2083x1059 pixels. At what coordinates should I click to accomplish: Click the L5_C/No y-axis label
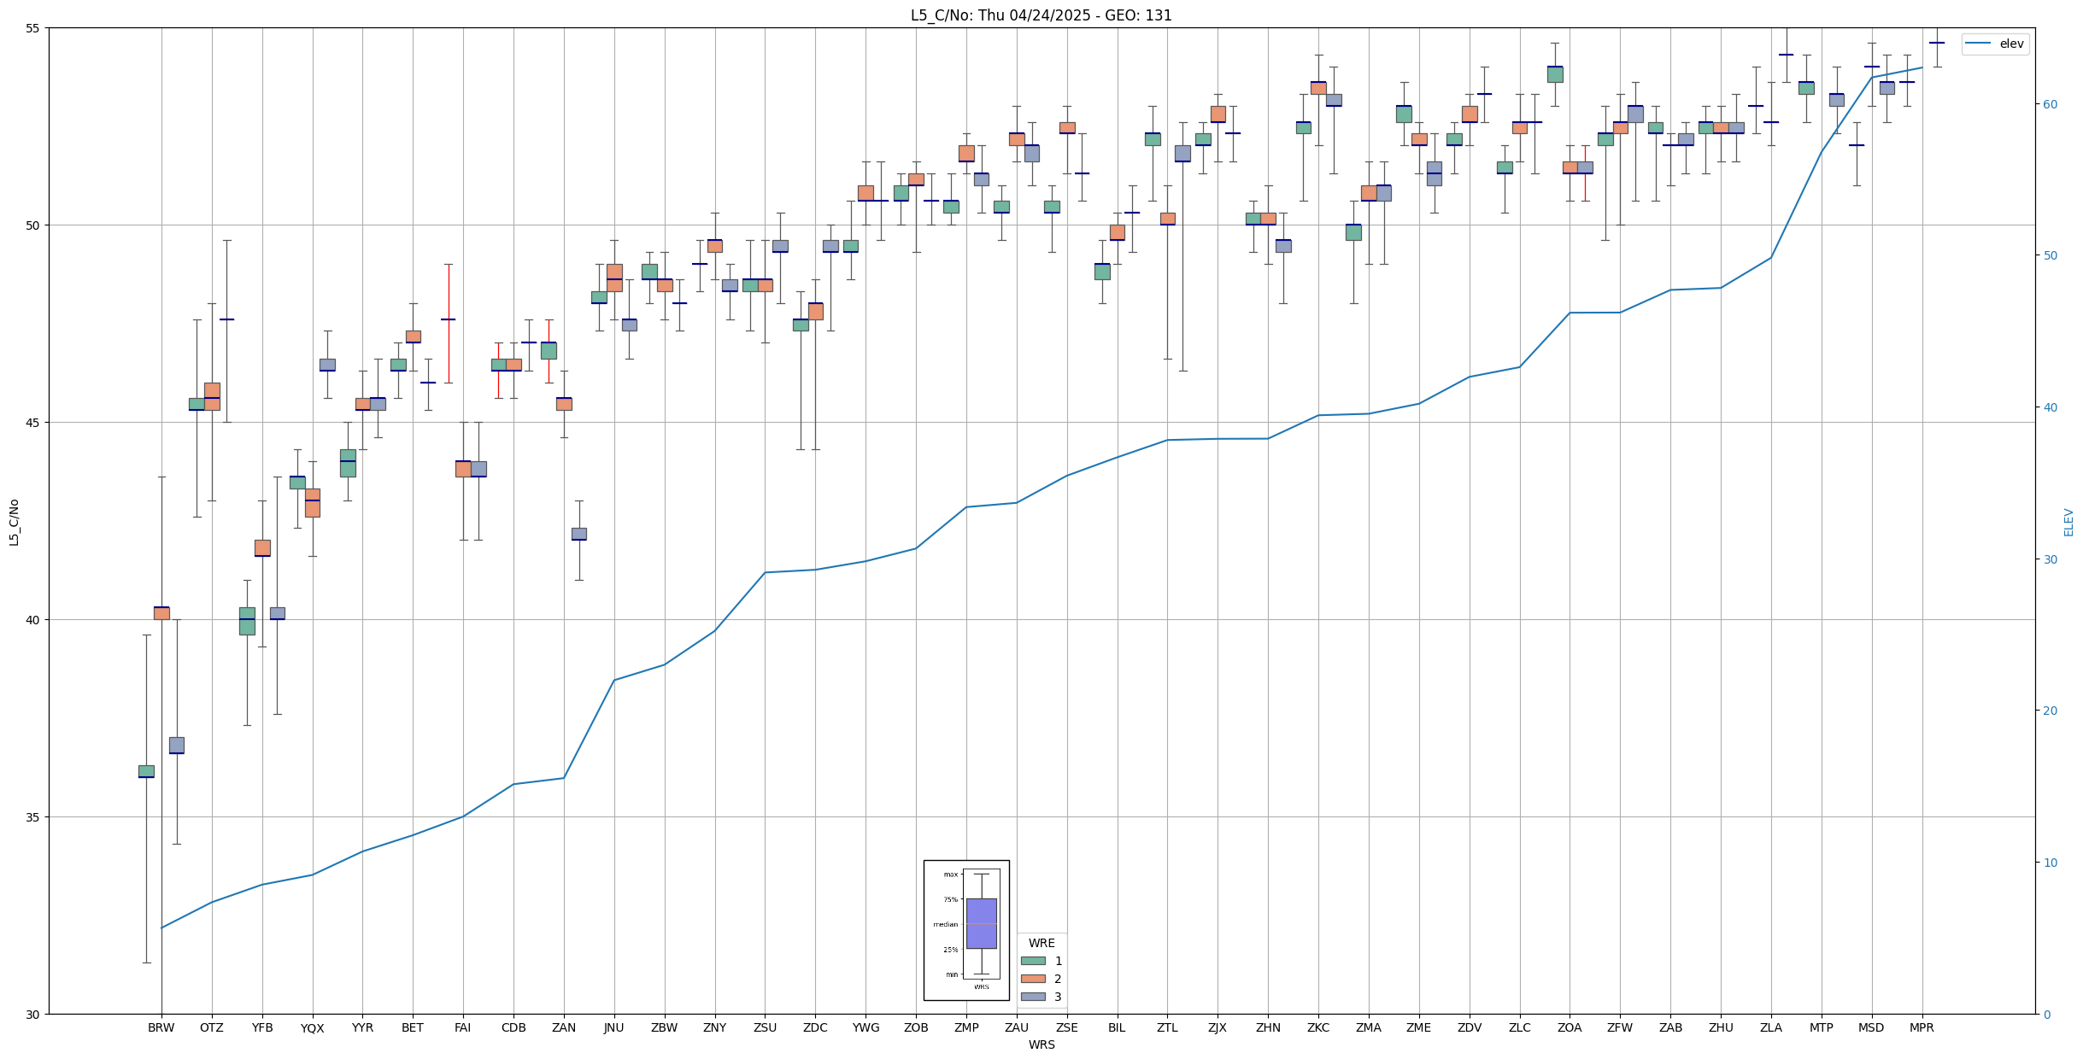click(x=14, y=522)
